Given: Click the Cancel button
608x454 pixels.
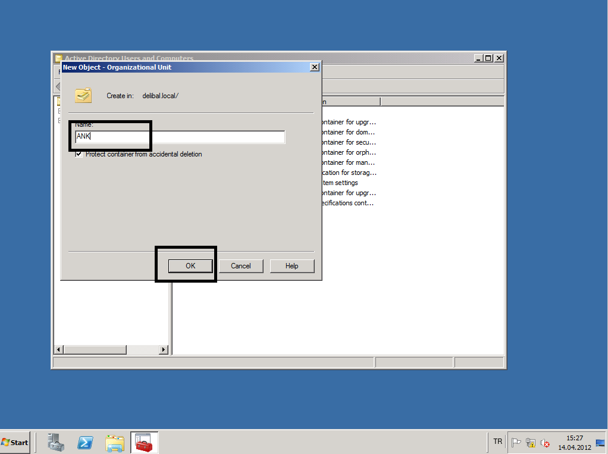Looking at the screenshot, I should 241,266.
